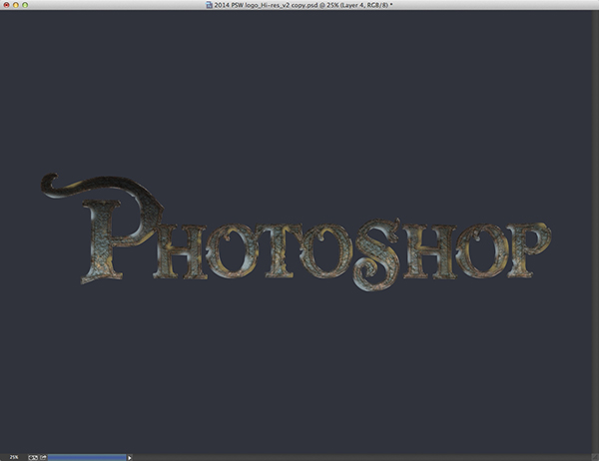
Task: Click the horizontal scrollbar track at bottom
Action: point(359,456)
